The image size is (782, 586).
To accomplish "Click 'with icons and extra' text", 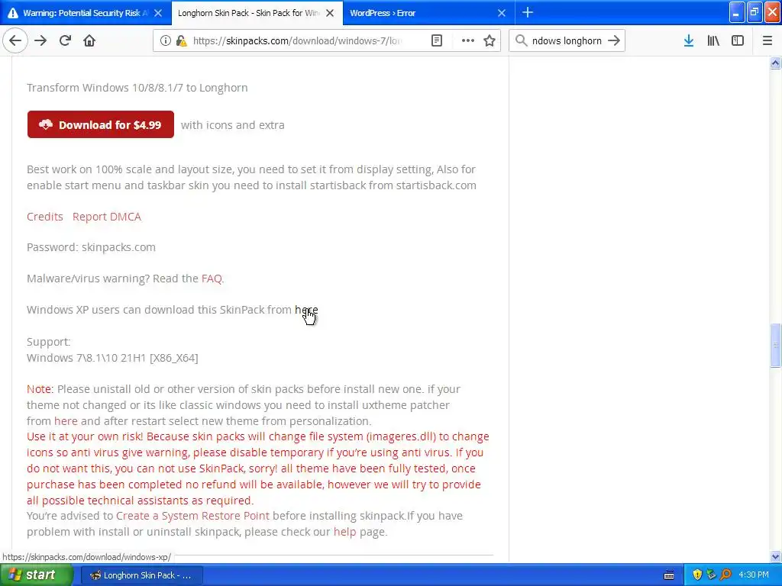I will pyautogui.click(x=232, y=125).
